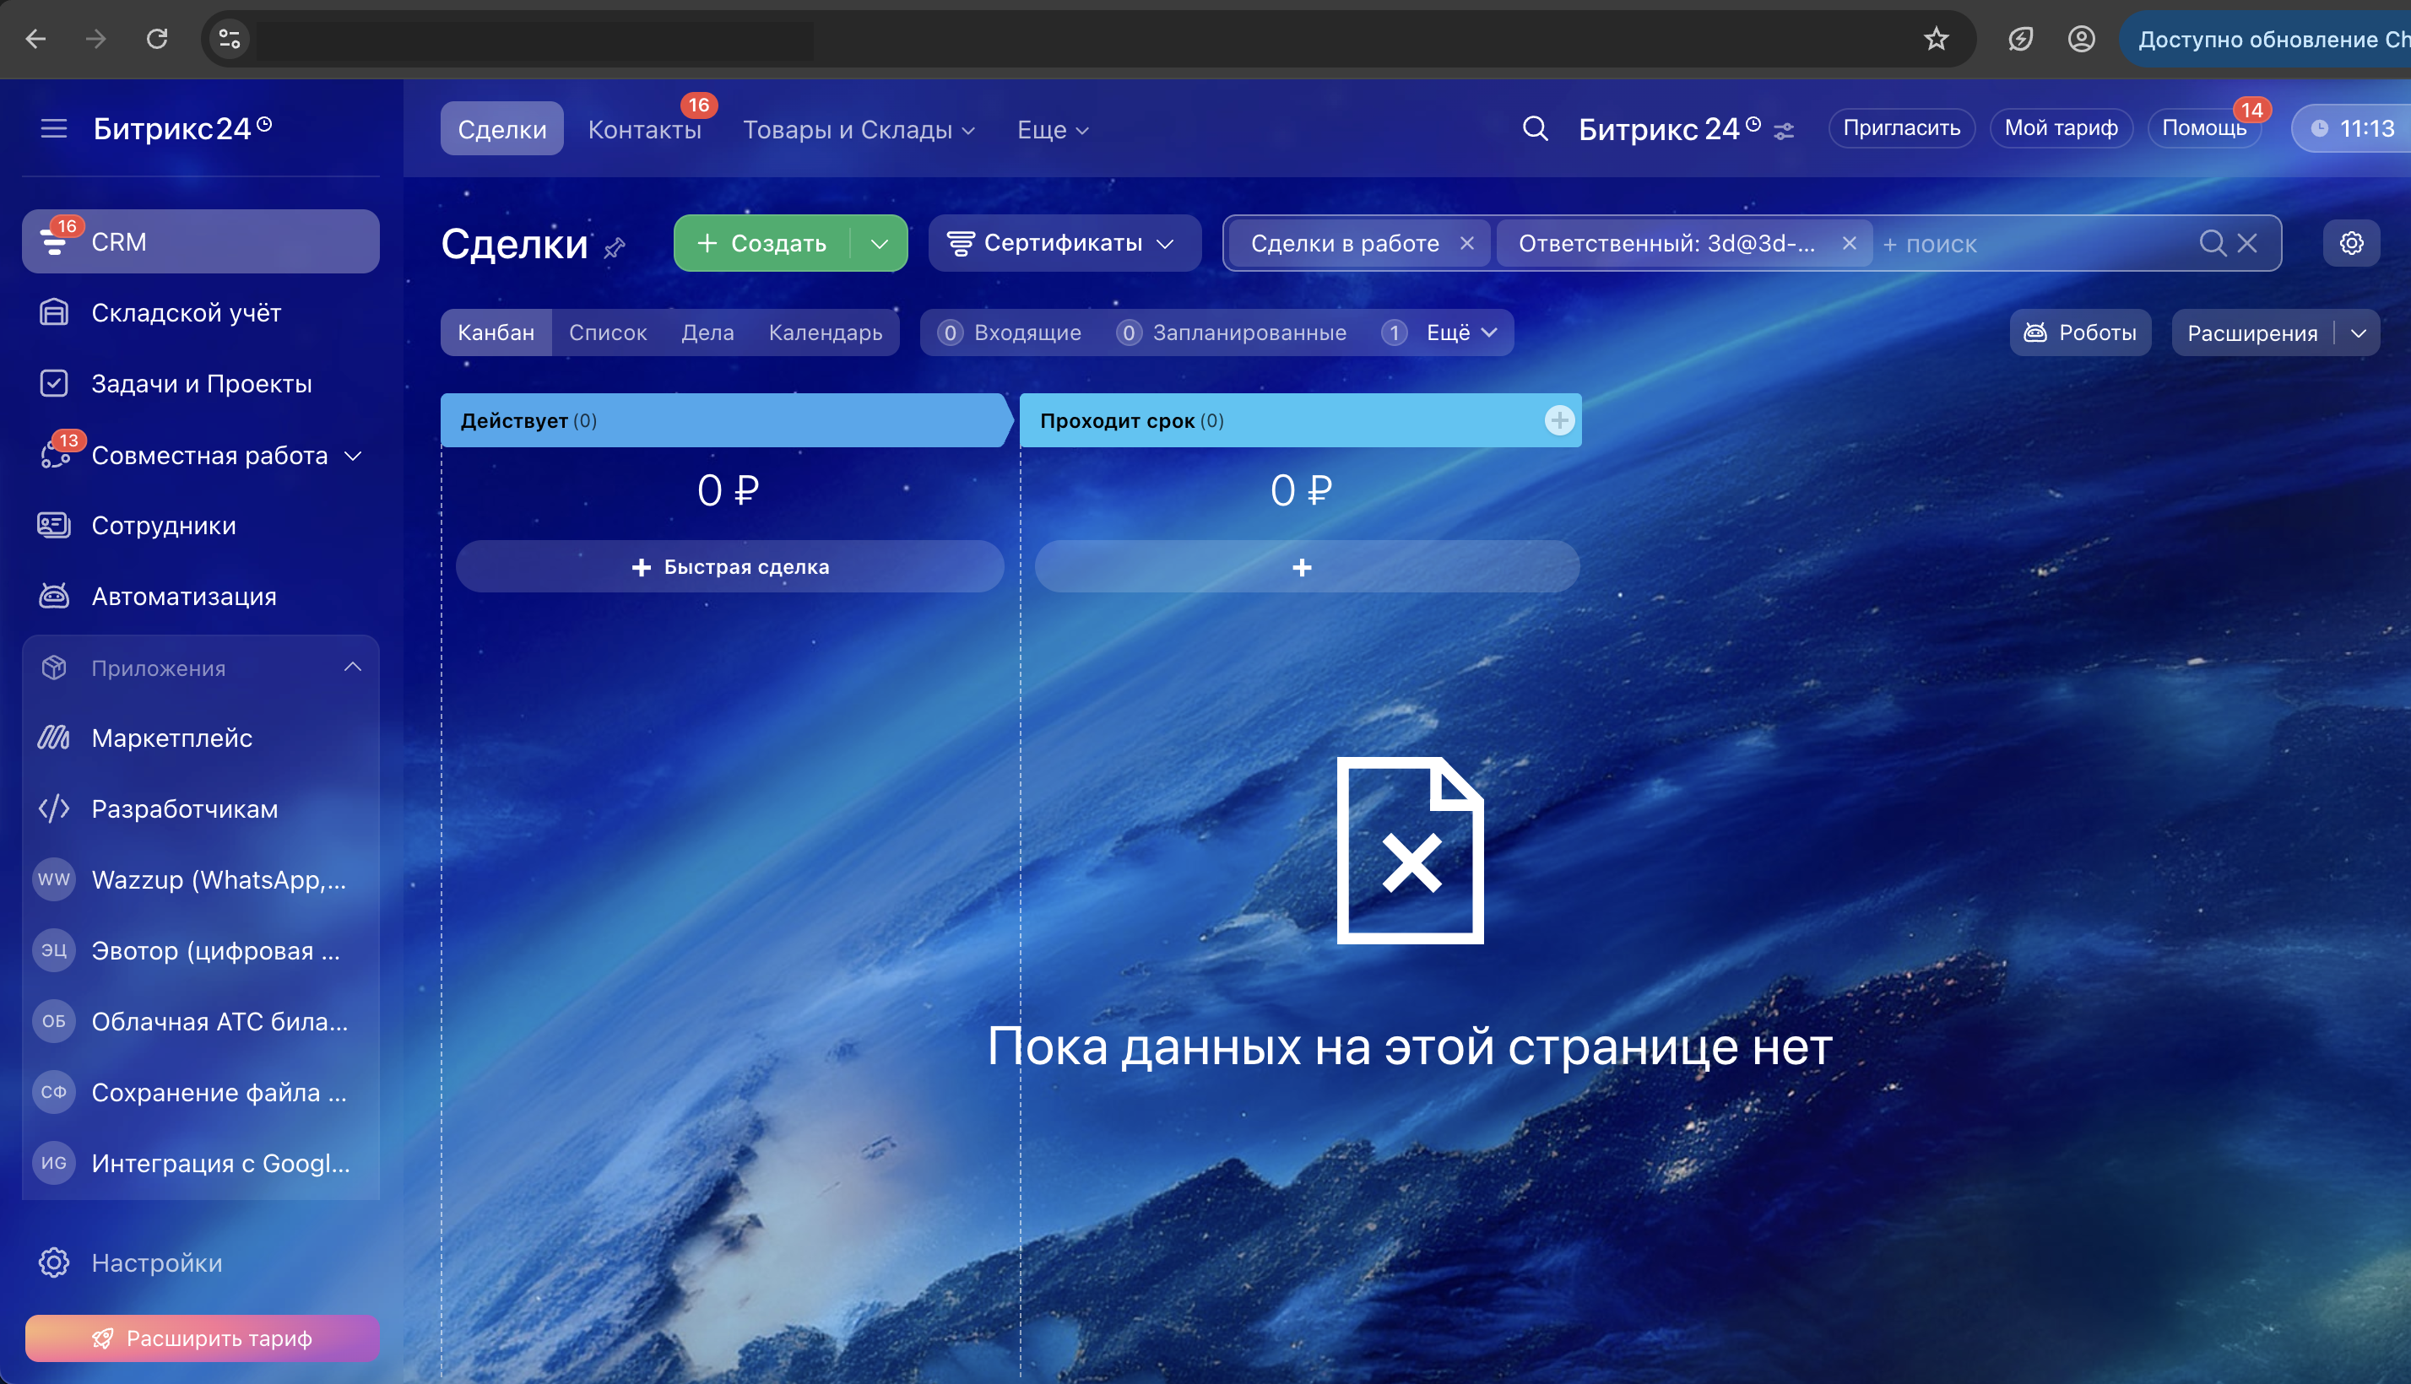Click the Роботы button

2080,332
